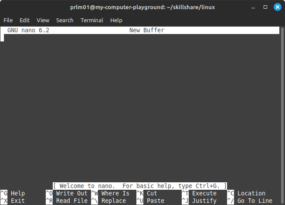Click the ^C Location shortcut
The width and height of the screenshot is (285, 205).
(246, 193)
